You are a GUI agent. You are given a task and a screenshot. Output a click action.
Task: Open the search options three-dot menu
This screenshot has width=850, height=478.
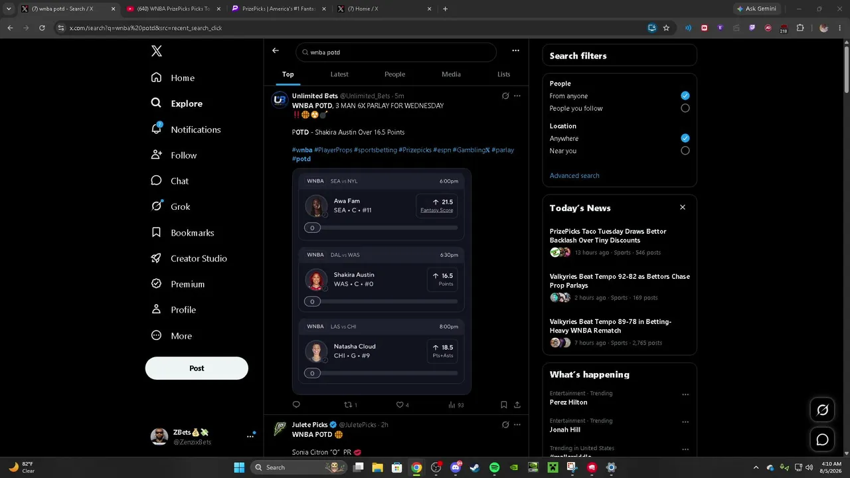[x=515, y=50]
